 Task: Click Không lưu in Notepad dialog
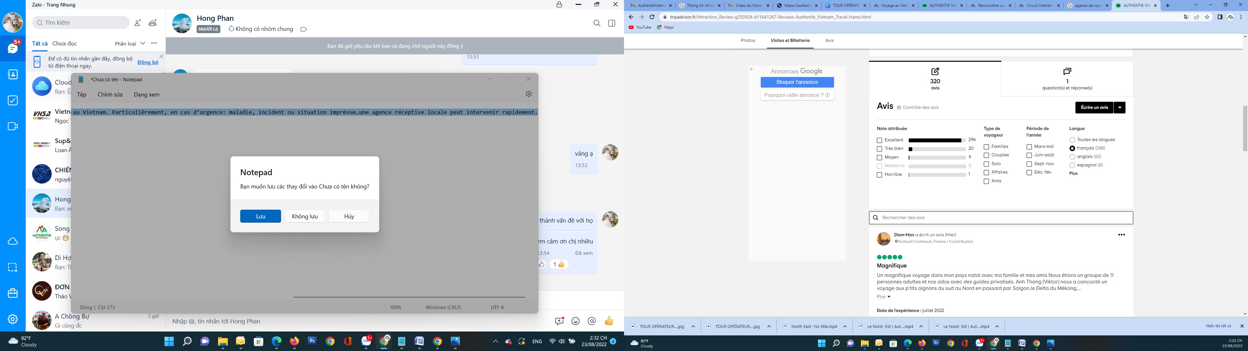click(305, 216)
